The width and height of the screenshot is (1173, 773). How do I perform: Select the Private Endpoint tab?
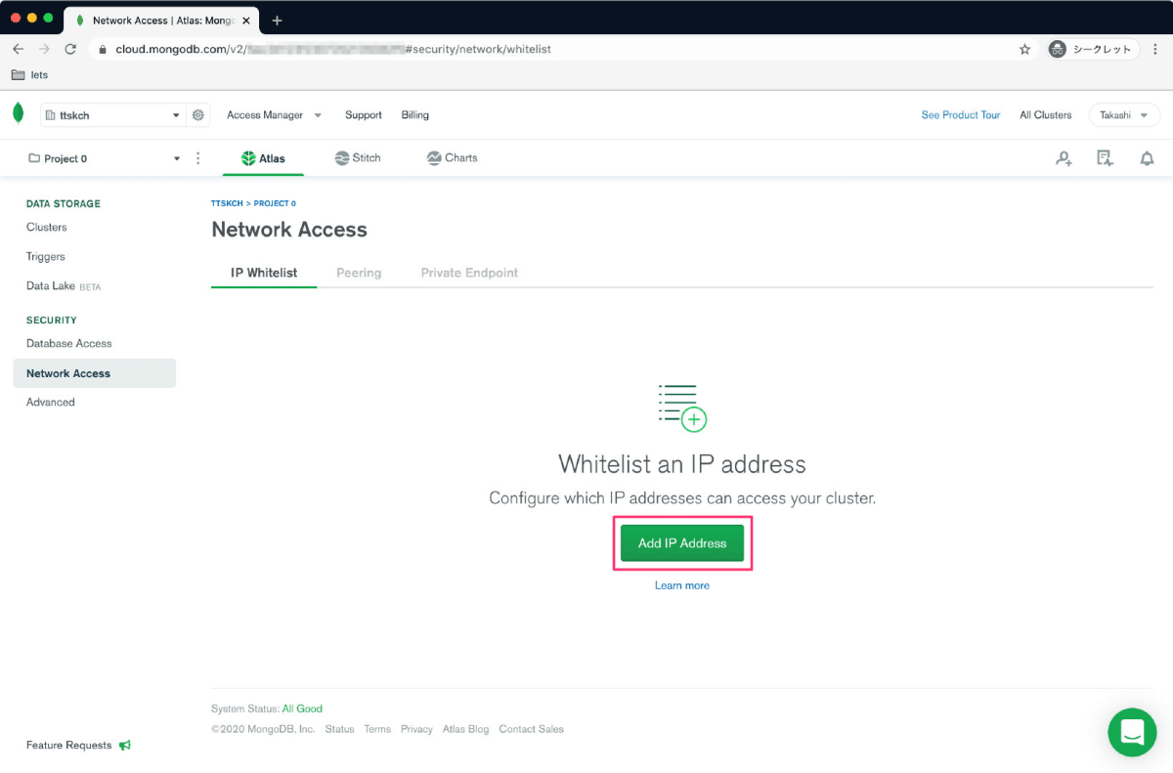(x=469, y=273)
